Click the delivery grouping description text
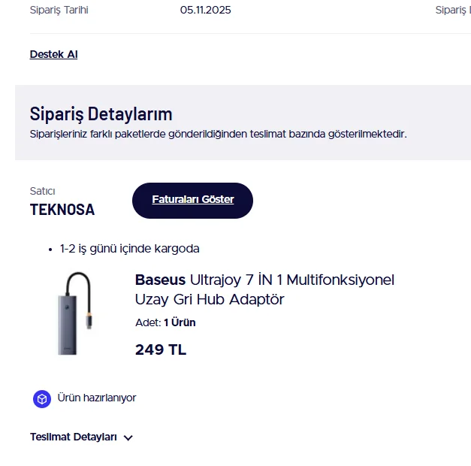The image size is (471, 466). click(218, 134)
